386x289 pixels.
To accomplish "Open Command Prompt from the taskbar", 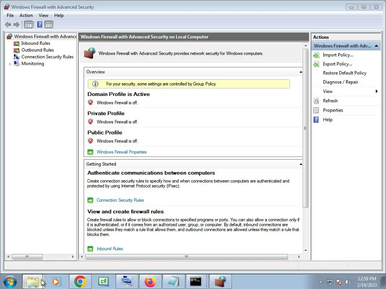I will pos(196,281).
